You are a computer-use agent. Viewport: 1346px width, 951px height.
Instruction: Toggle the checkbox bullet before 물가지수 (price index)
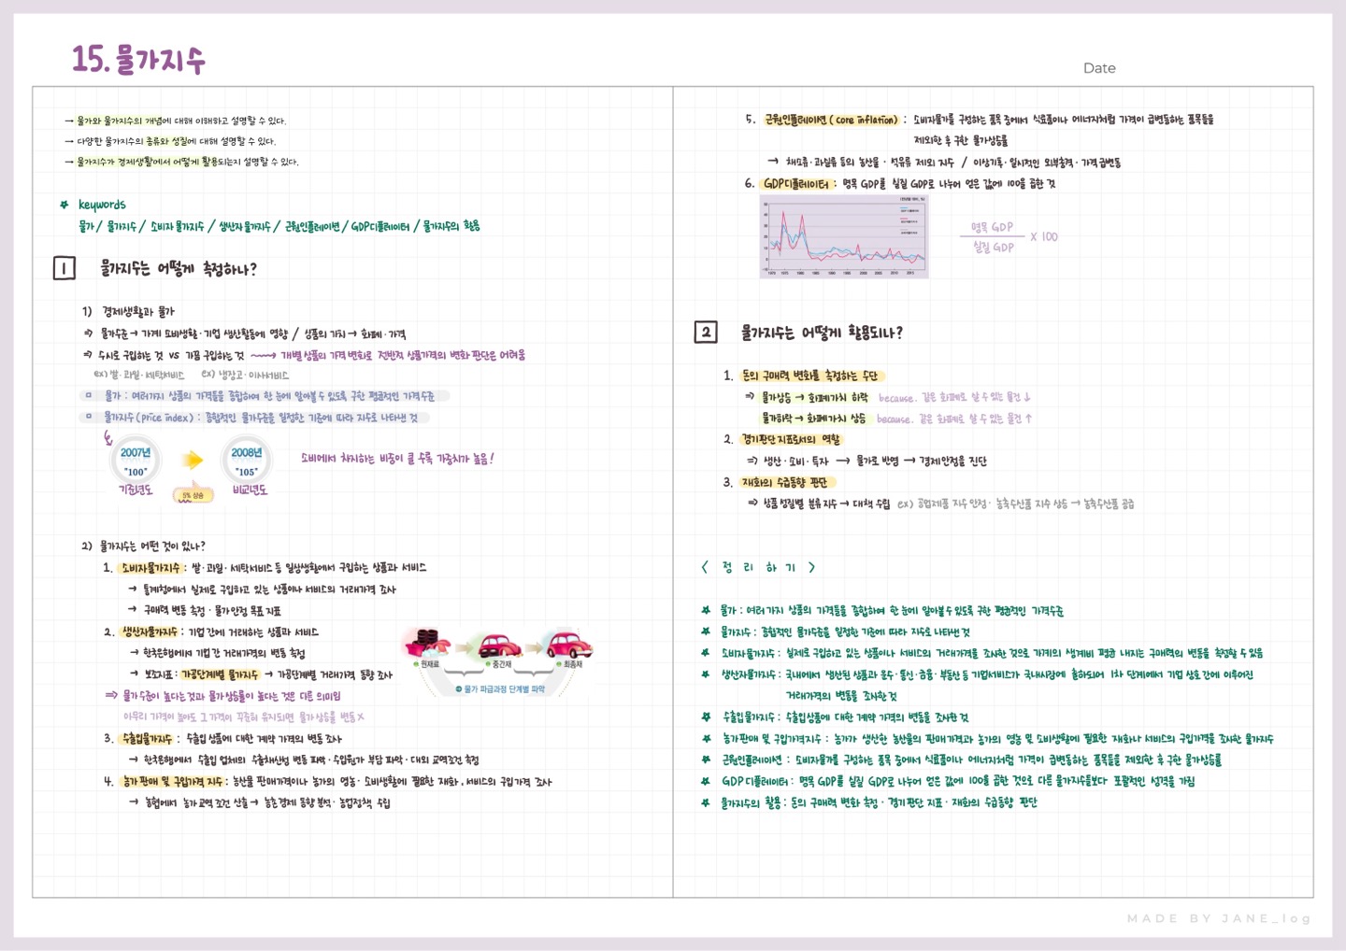click(87, 417)
